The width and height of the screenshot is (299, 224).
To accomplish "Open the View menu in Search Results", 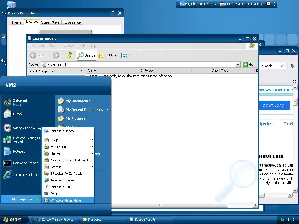I will point(52,46).
